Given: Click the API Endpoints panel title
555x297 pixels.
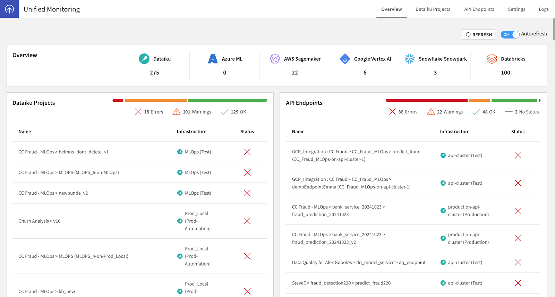Looking at the screenshot, I should [304, 103].
